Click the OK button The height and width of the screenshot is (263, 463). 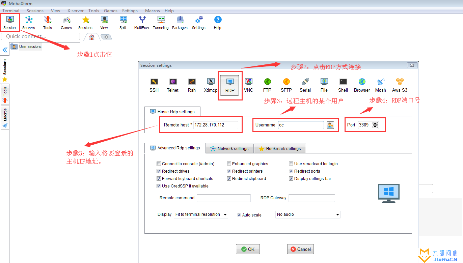click(x=248, y=249)
